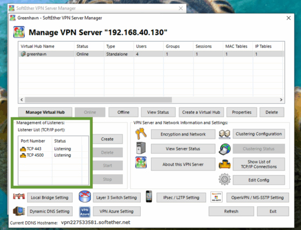The height and width of the screenshot is (230, 301).
Task: Click the server tower icon beside View Server Status
Action: (141, 148)
